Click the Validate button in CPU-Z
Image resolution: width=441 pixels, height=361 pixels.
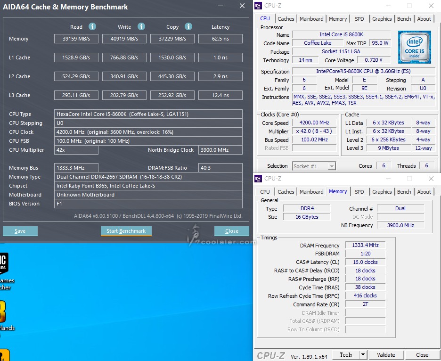[386, 355]
